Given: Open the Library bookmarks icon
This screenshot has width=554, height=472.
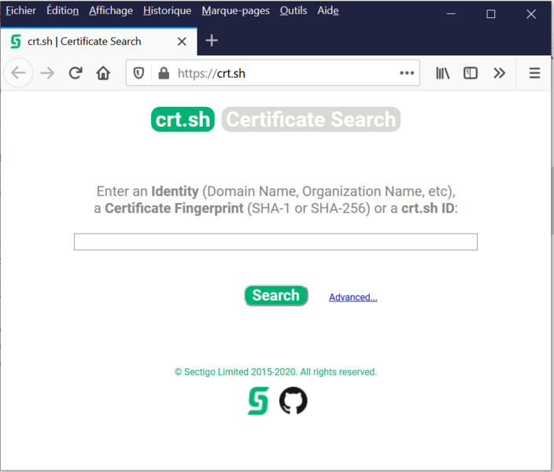Looking at the screenshot, I should click(443, 73).
